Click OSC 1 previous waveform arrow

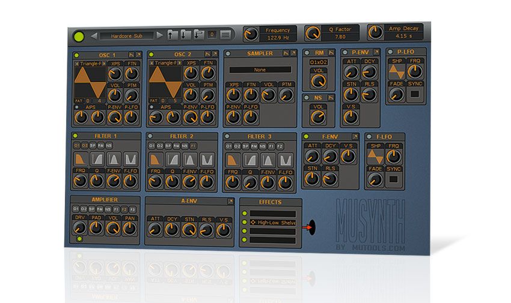coord(77,64)
